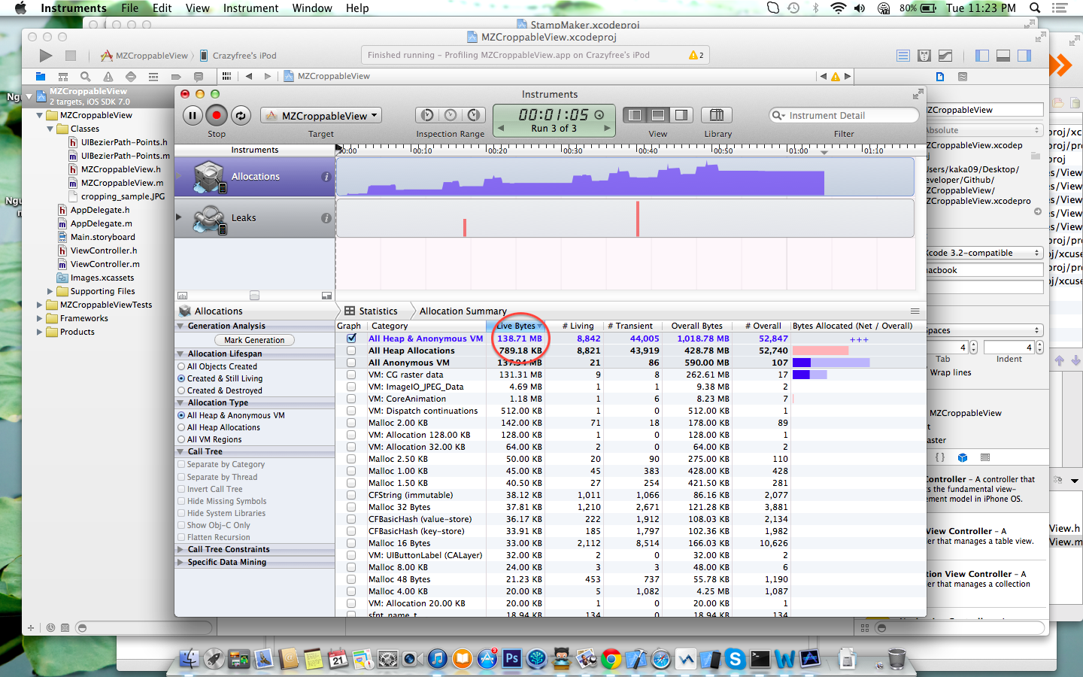Toggle right pane view button in Instruments
The height and width of the screenshot is (677, 1083).
click(x=681, y=115)
